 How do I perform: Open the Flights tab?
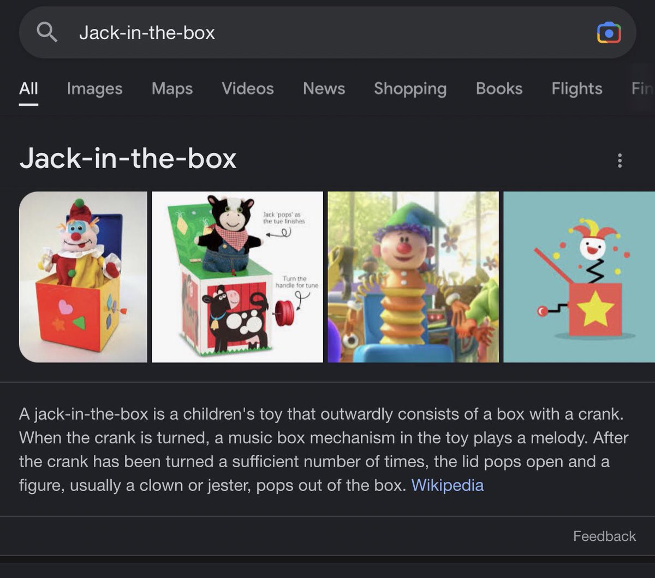(577, 88)
